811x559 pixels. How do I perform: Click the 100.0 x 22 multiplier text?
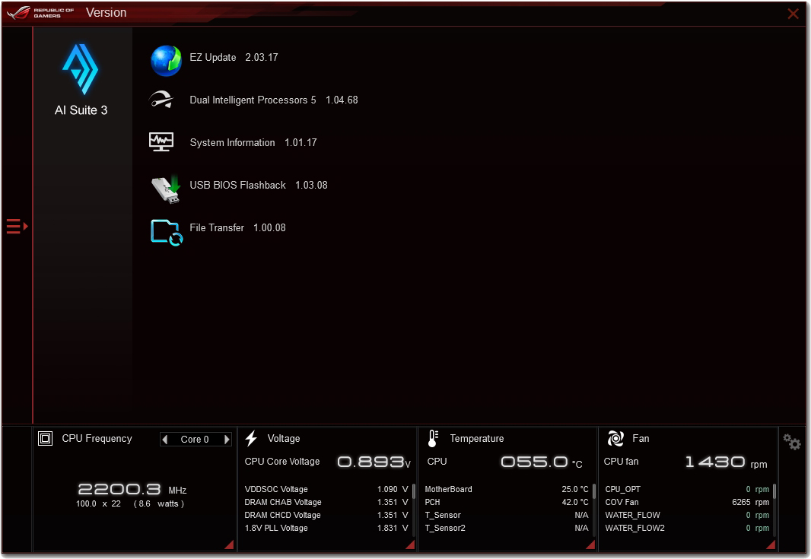point(98,503)
